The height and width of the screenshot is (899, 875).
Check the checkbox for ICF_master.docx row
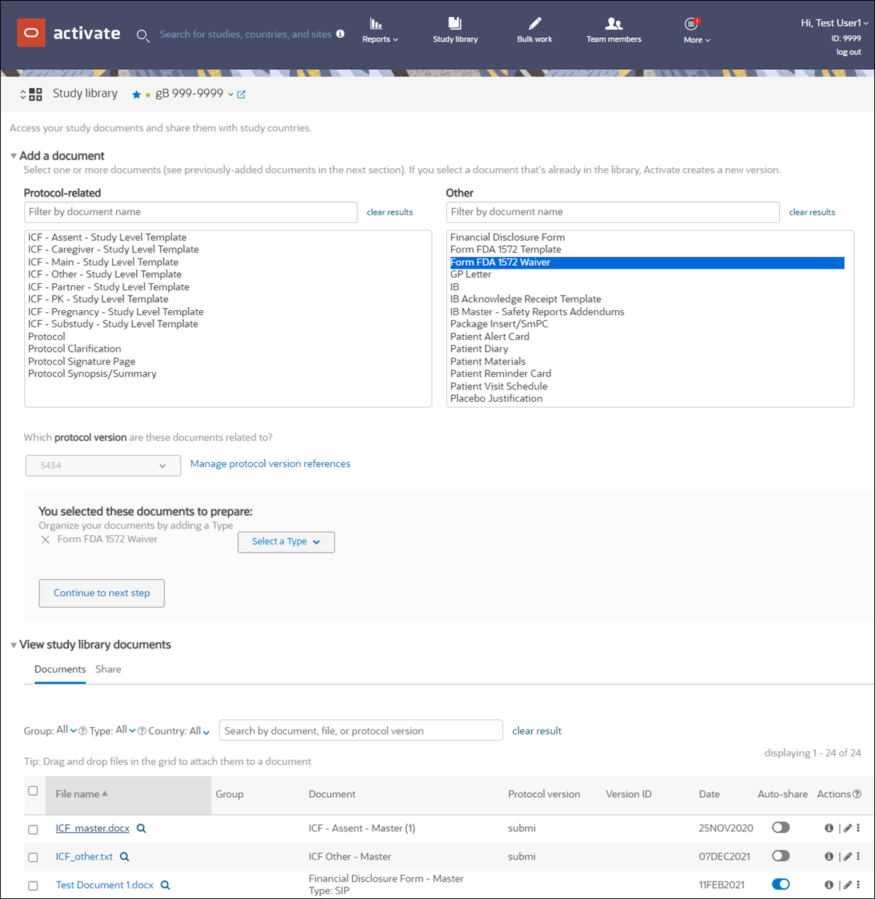click(x=33, y=829)
